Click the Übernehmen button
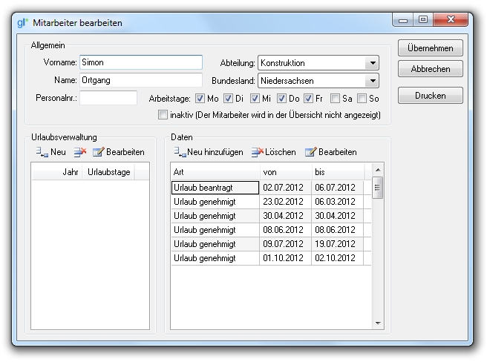This screenshot has height=362, width=487. (x=431, y=48)
